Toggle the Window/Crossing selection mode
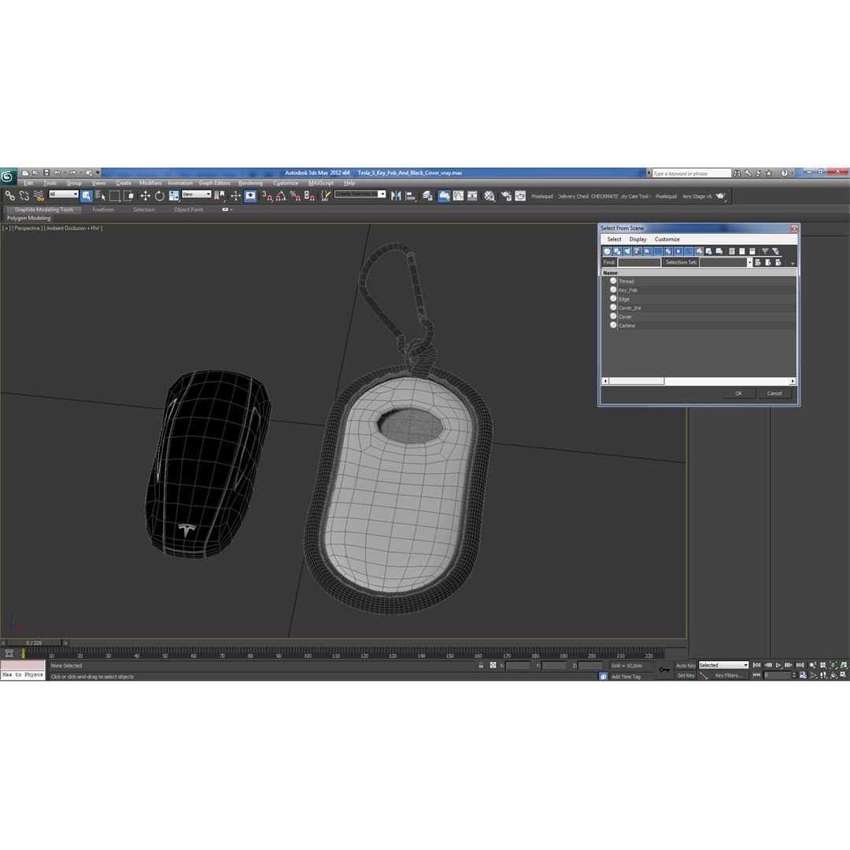 [x=128, y=196]
